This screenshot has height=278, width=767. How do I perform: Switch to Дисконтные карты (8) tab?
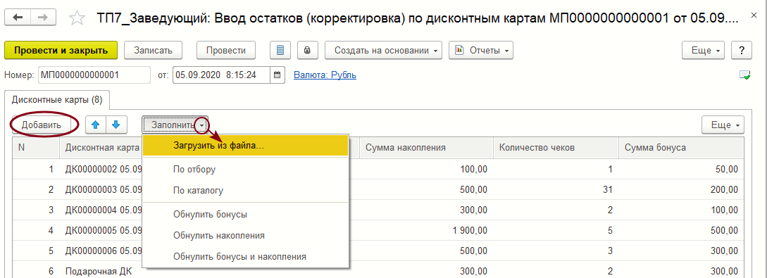57,100
